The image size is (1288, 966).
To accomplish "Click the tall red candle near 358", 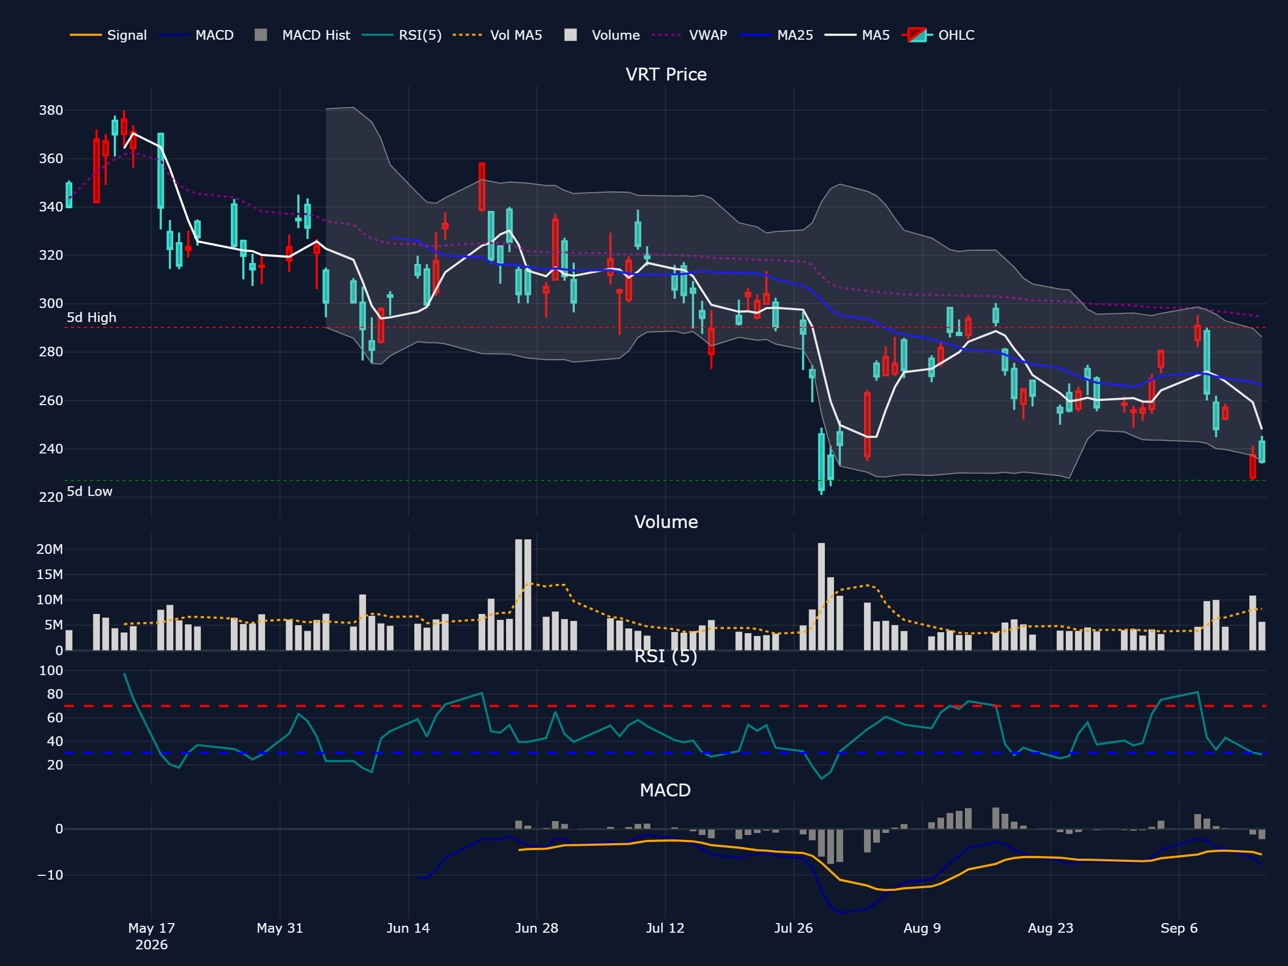I will pos(481,186).
